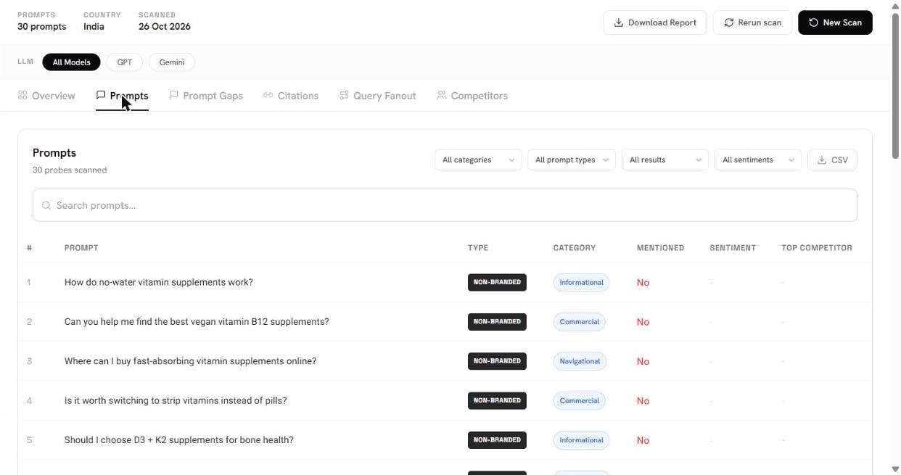
Task: Click the page vertical scrollbar thumb
Action: [895, 85]
